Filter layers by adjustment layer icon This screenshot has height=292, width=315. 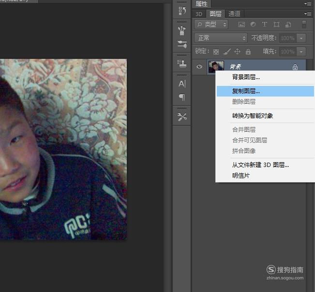coord(253,24)
